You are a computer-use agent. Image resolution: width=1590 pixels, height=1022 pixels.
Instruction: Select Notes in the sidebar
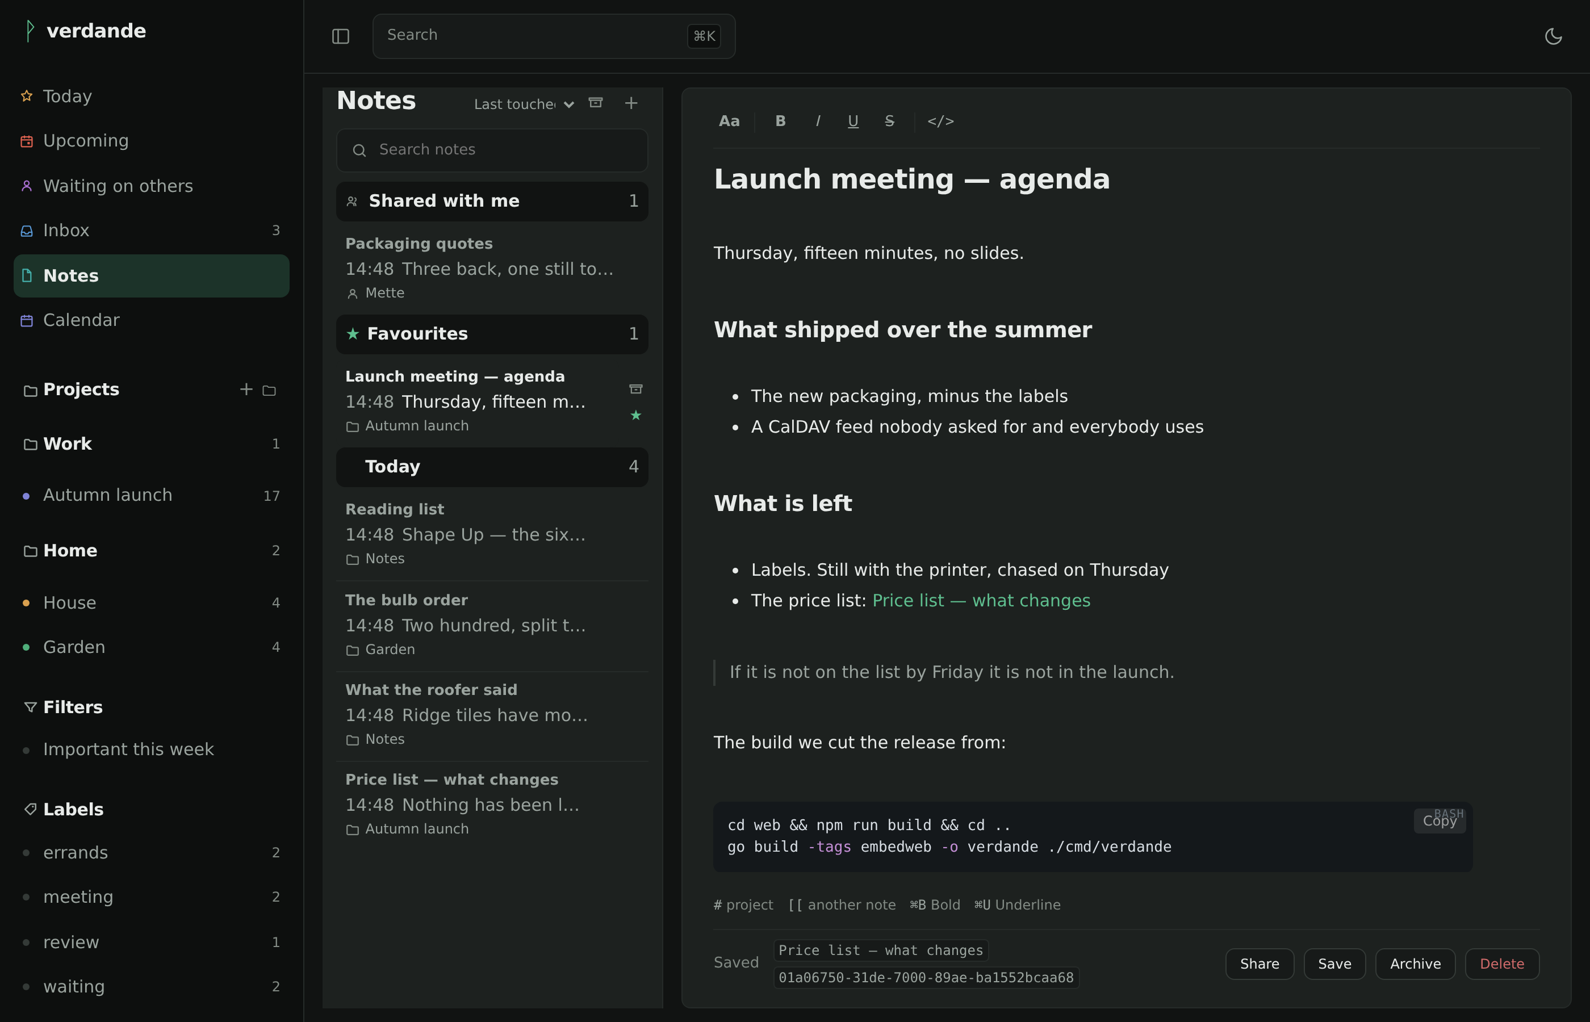point(151,275)
